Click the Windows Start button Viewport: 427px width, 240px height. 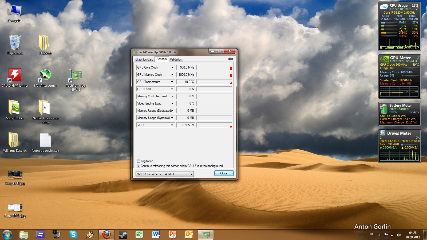tap(7, 235)
